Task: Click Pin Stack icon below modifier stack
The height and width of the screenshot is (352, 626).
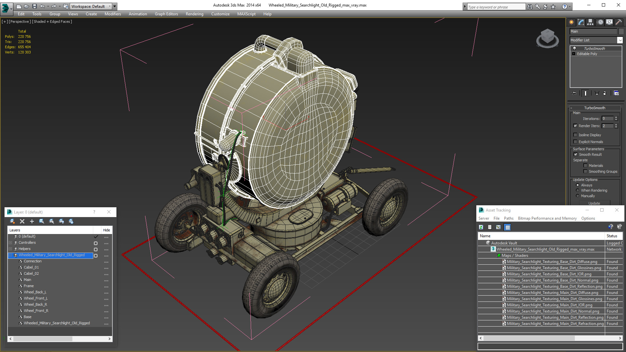Action: point(574,93)
